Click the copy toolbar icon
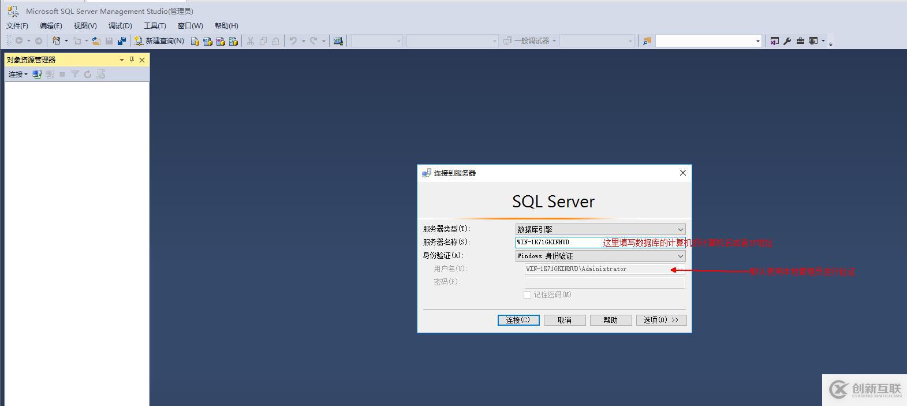The width and height of the screenshot is (907, 406). pos(263,40)
